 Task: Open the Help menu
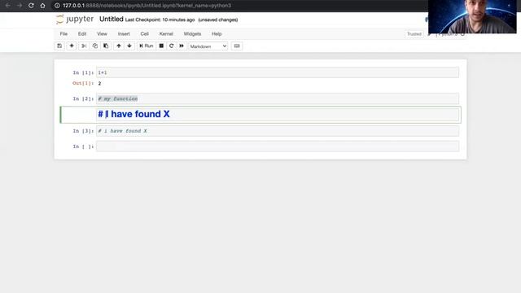pyautogui.click(x=217, y=34)
